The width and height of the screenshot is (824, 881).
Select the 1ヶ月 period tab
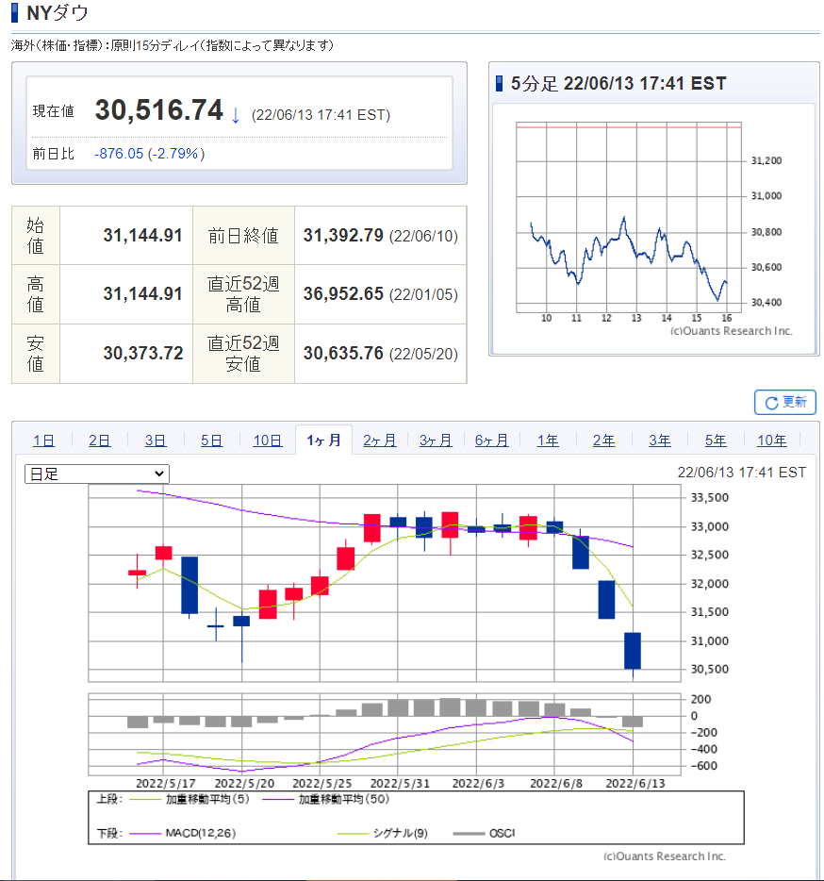tap(323, 440)
